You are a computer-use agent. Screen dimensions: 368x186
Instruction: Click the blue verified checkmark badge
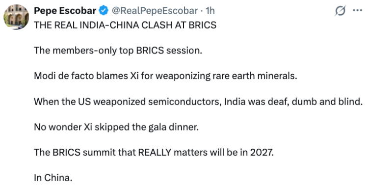point(104,11)
